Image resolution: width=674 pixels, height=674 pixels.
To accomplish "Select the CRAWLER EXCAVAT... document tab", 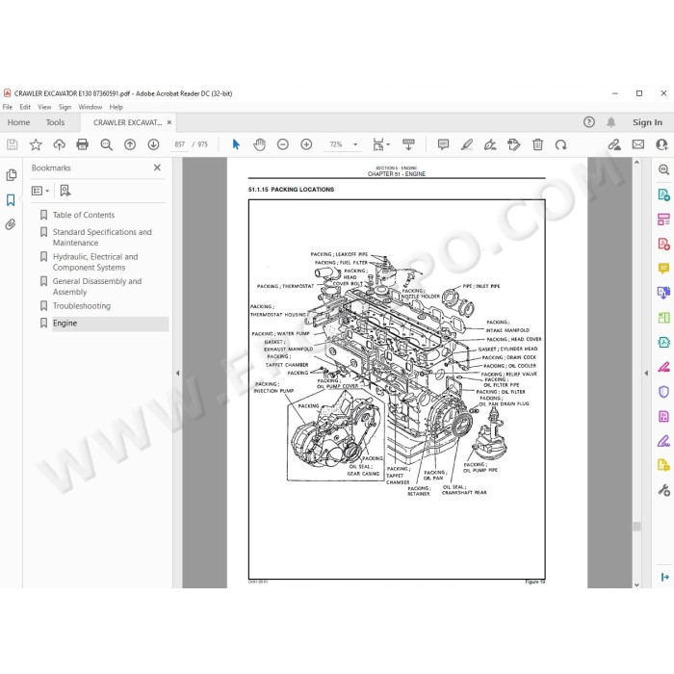I will pyautogui.click(x=128, y=122).
